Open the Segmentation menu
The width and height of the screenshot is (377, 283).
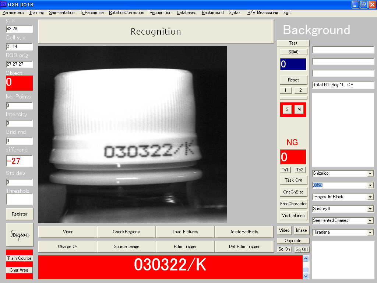(x=62, y=13)
